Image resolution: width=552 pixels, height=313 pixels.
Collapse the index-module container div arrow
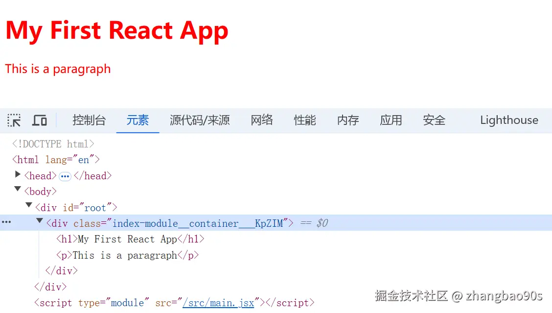coord(40,221)
